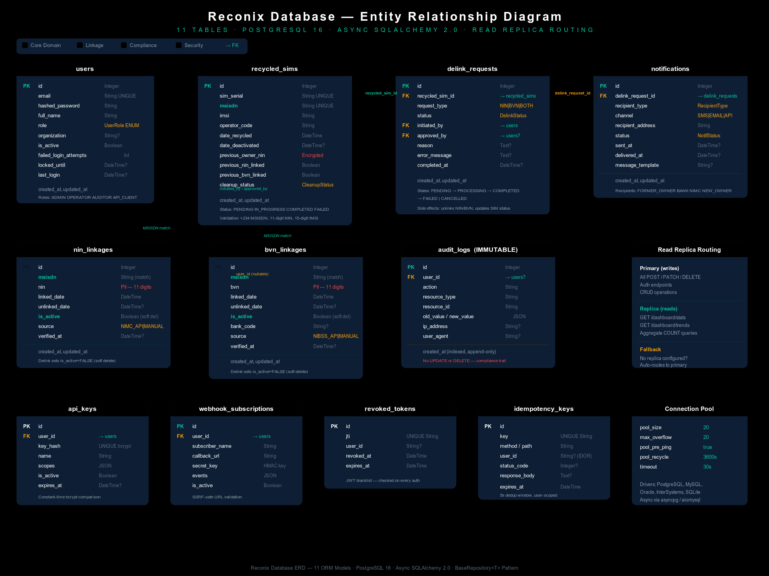Click the PK badge in the users table
Image resolution: width=769 pixels, height=576 pixels.
26,86
